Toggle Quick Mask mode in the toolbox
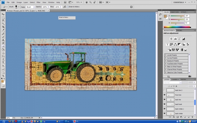The image size is (197, 123). 3,86
